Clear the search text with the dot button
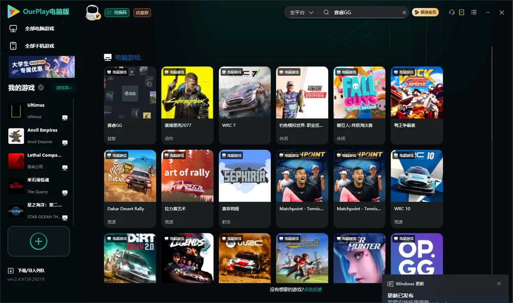Screen dimensions: 513x303 [404, 12]
